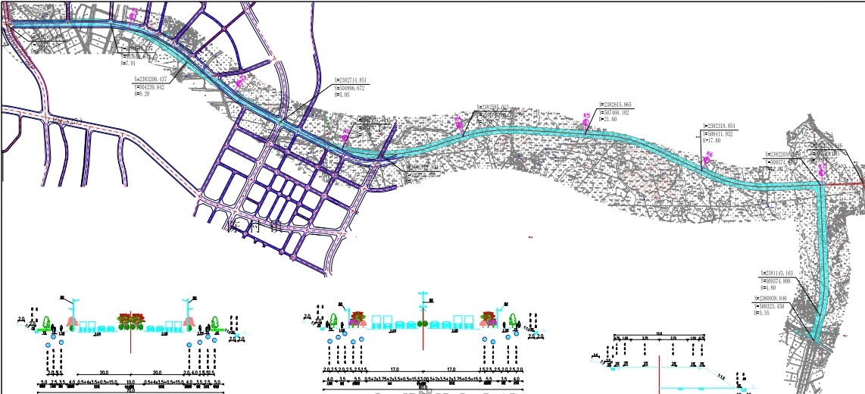The width and height of the screenshot is (865, 394).
Task: Click the X=2381143.163 coordinate annotation
Action: (x=786, y=273)
